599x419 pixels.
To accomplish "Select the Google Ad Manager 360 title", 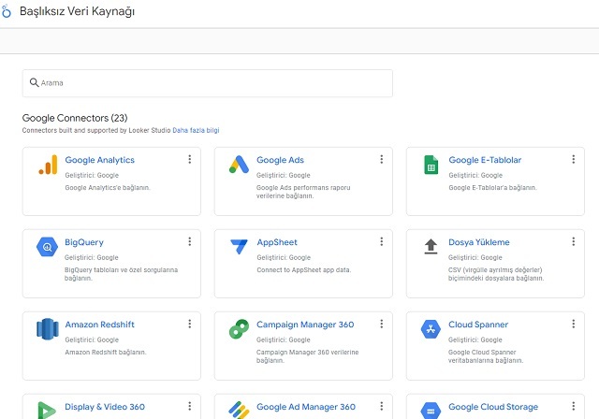I will coord(306,407).
